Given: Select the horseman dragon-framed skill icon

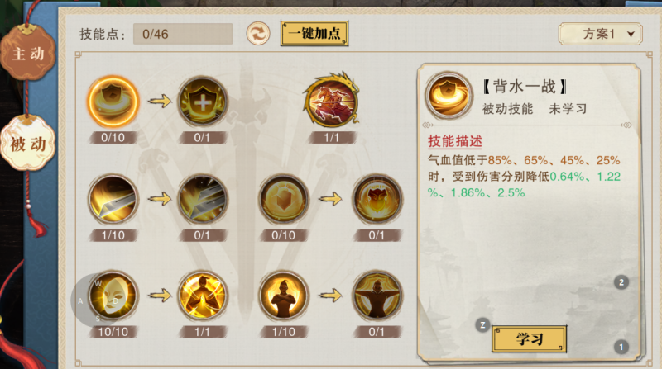Looking at the screenshot, I should pyautogui.click(x=332, y=100).
